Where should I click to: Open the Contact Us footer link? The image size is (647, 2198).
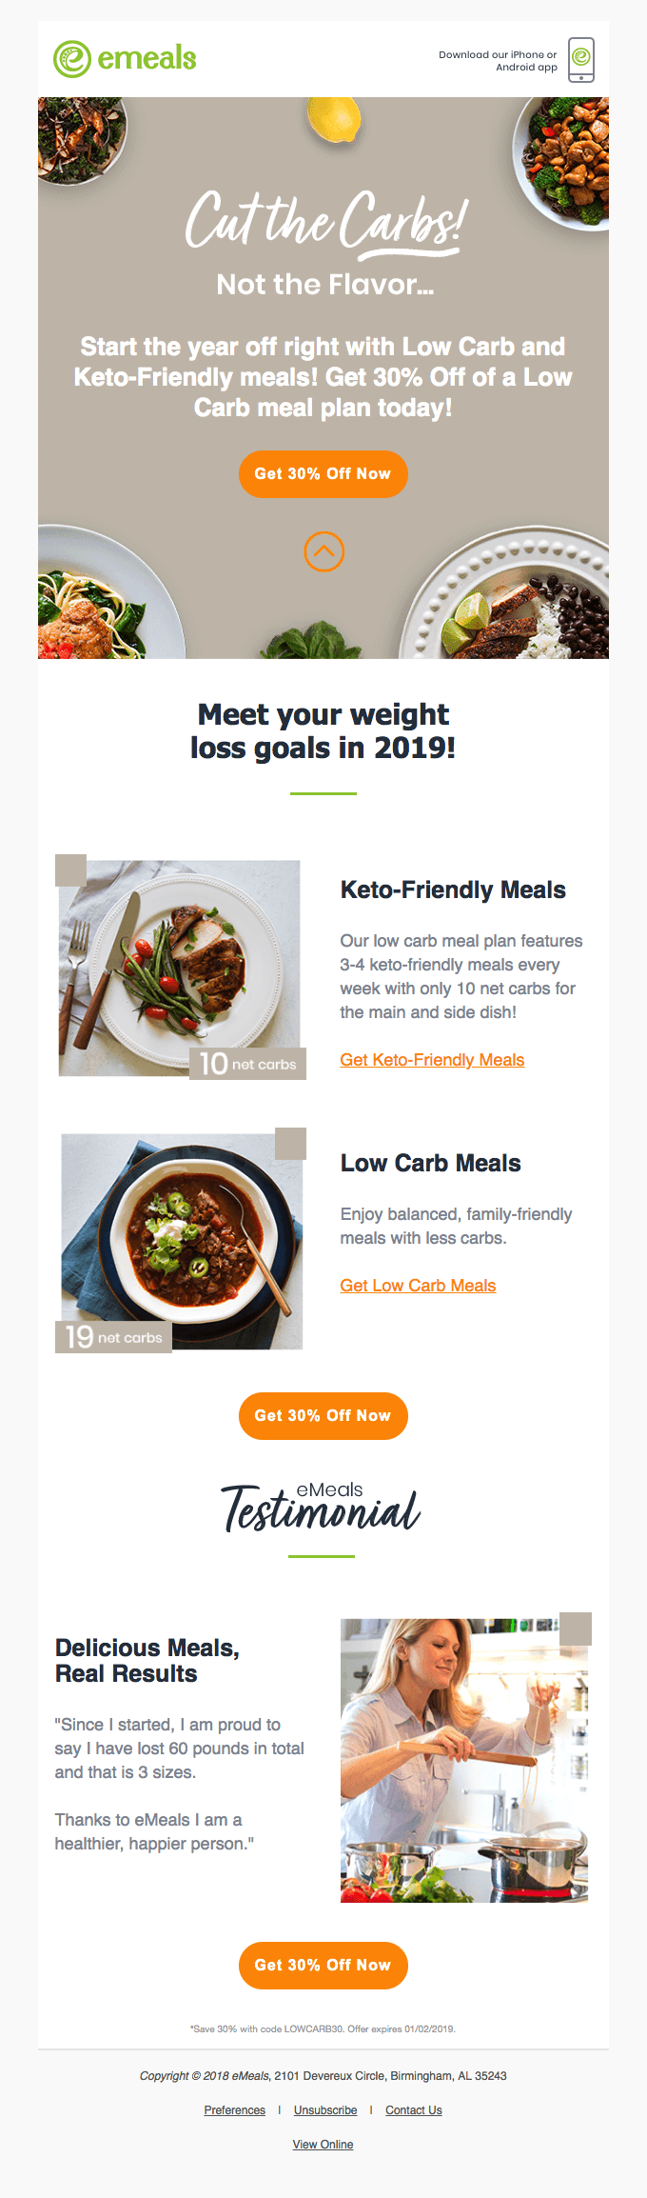coord(414,2110)
